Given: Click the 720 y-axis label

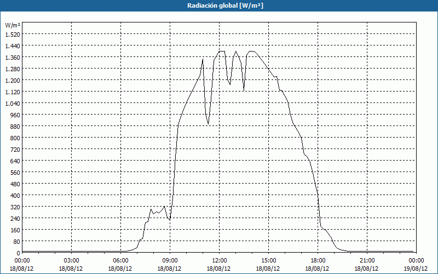Looking at the screenshot, I should (x=15, y=149).
